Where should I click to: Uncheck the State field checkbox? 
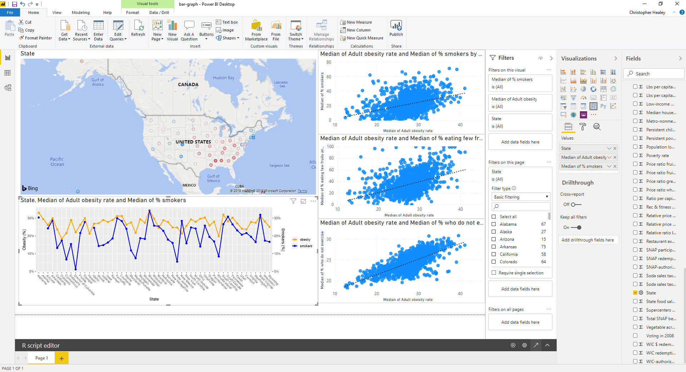[635, 293]
